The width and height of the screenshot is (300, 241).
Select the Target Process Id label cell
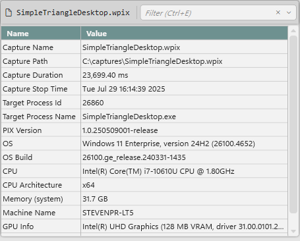(41, 103)
